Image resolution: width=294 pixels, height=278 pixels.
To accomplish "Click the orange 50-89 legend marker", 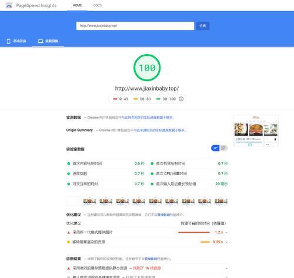I will click(x=135, y=99).
